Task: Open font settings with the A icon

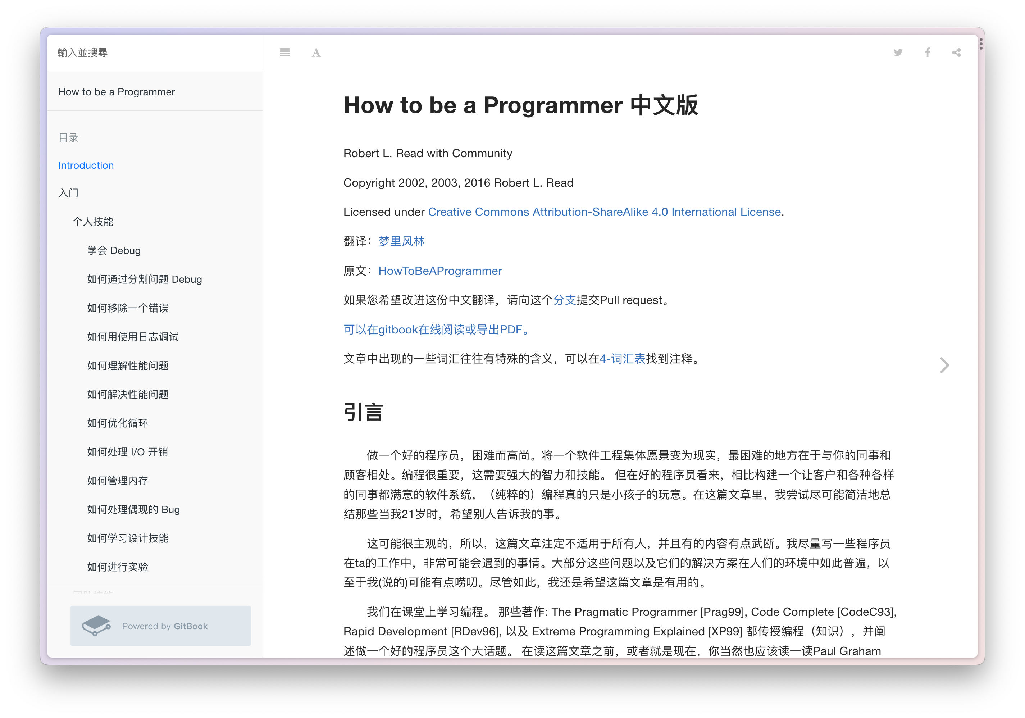Action: point(316,53)
